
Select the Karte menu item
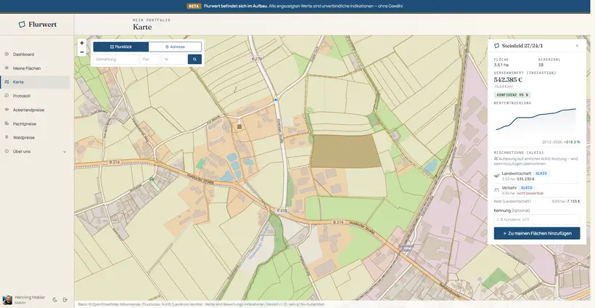pos(35,82)
